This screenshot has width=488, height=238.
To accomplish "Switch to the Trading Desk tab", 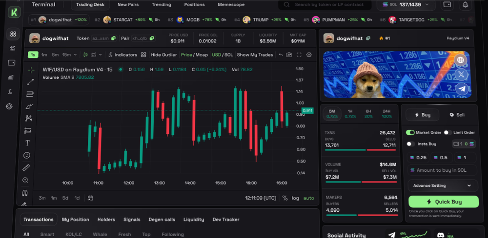I will tap(90, 5).
